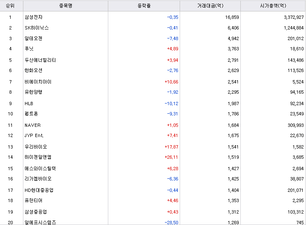
Task: Click the 103,312 market cap cell
Action: [x=296, y=212]
